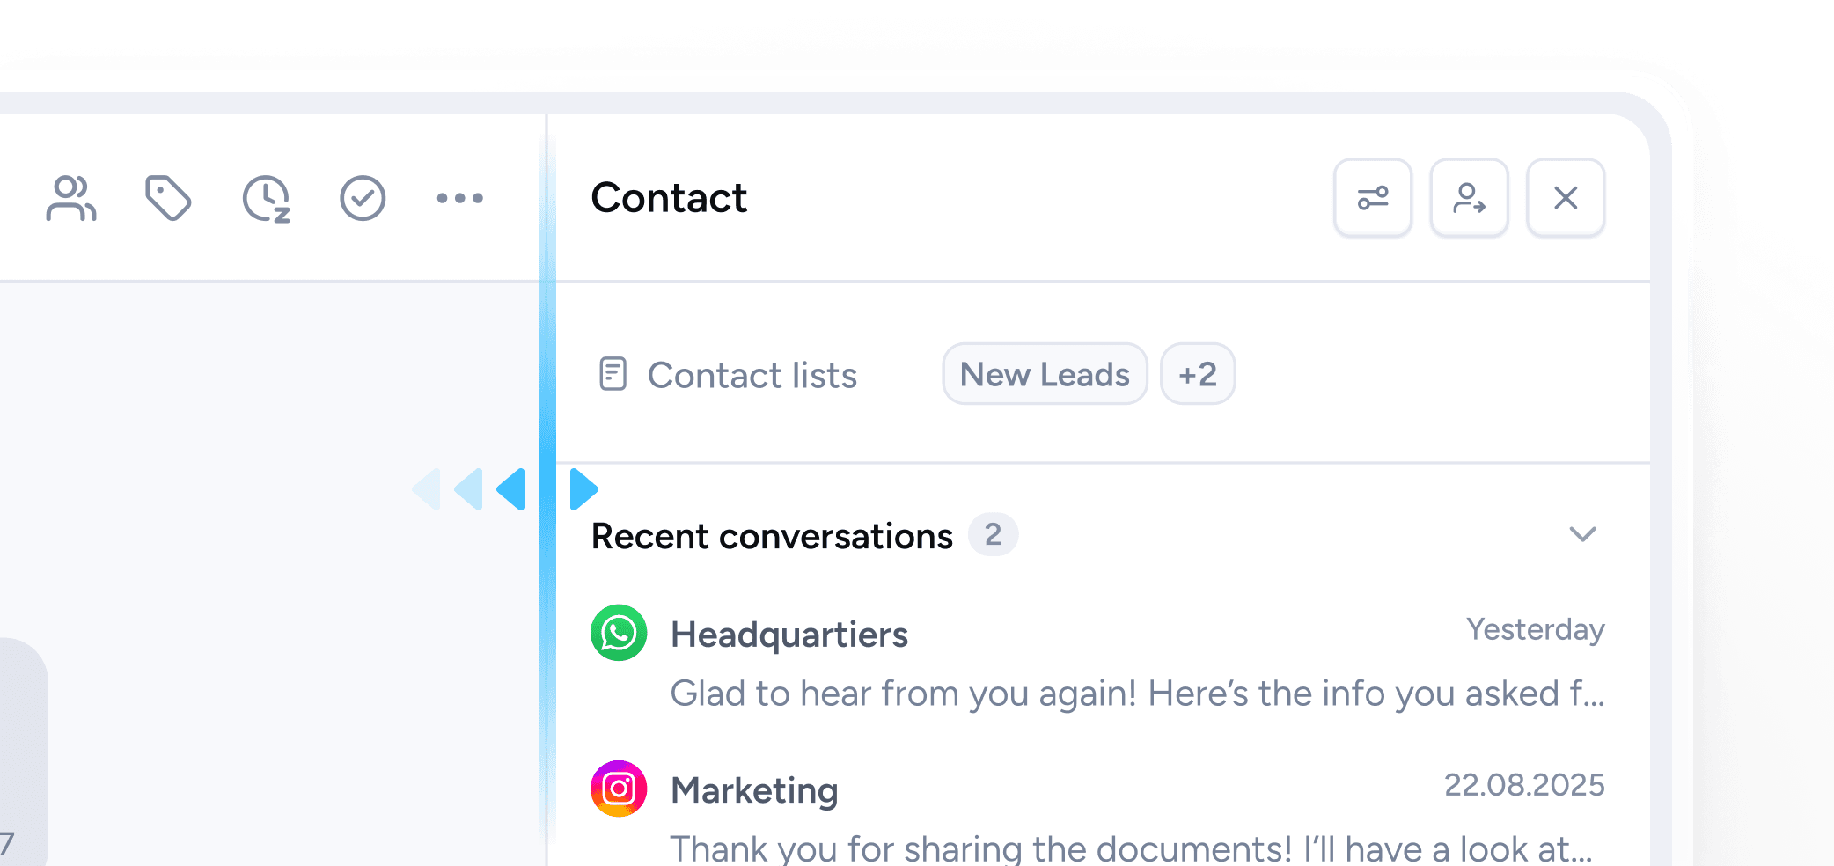
Task: Select the New Leads list tag
Action: (x=1044, y=374)
